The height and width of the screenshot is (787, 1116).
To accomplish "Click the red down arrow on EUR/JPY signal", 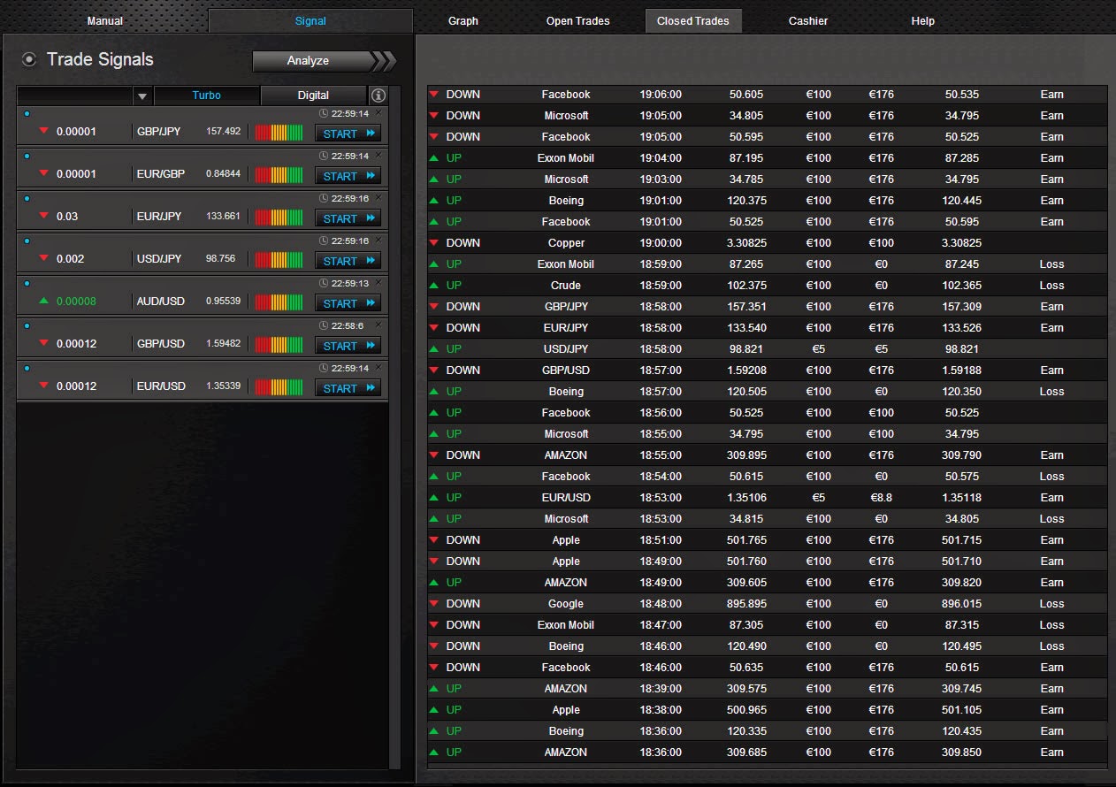I will point(43,217).
